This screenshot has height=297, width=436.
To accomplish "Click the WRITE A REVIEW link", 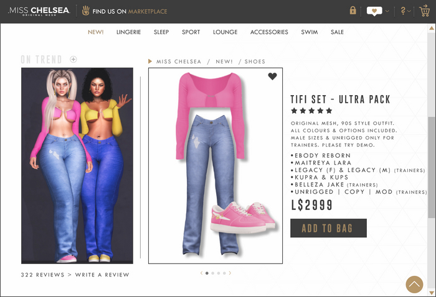I will click(102, 275).
